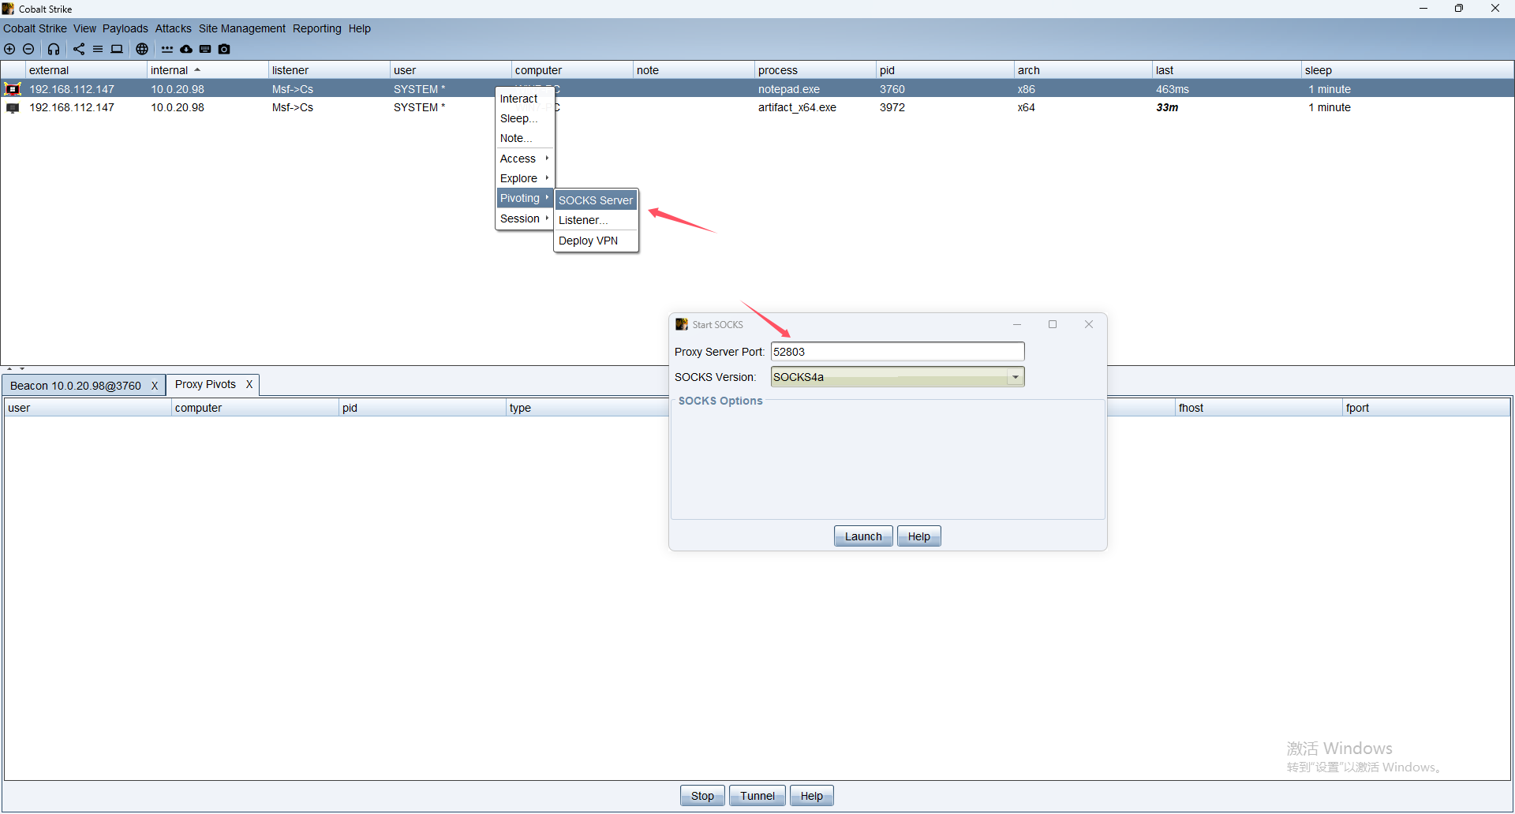Open downloads via the cloud-download icon
The image size is (1515, 814).
pyautogui.click(x=186, y=49)
